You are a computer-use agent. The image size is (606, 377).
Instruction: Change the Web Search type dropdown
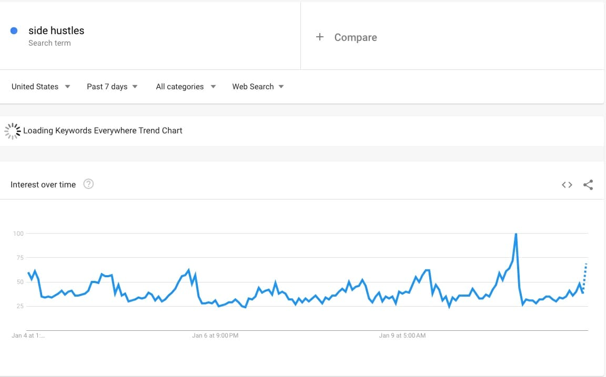pyautogui.click(x=258, y=87)
